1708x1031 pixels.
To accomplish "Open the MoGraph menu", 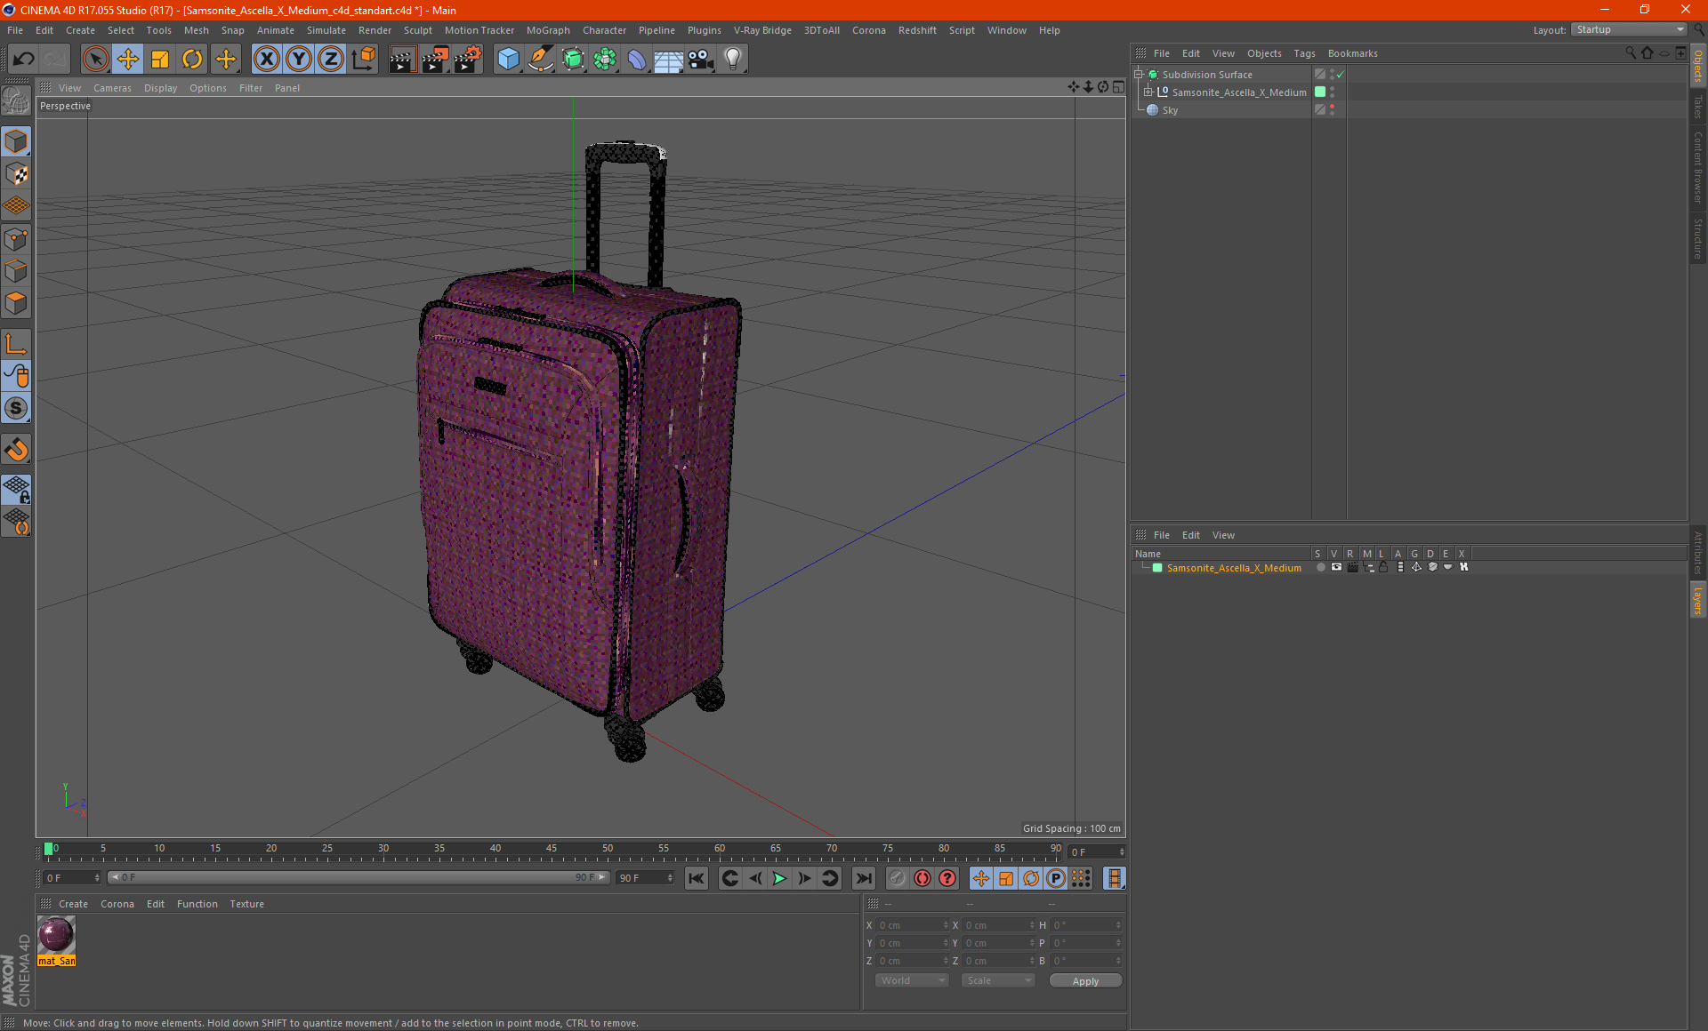I will click(x=548, y=30).
